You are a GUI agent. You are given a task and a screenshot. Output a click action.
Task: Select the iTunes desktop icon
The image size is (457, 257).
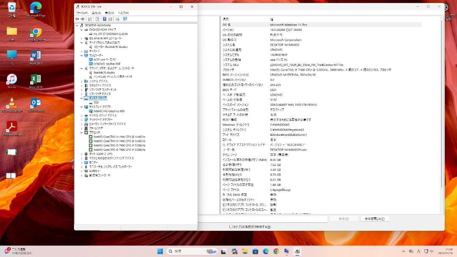coord(12,81)
